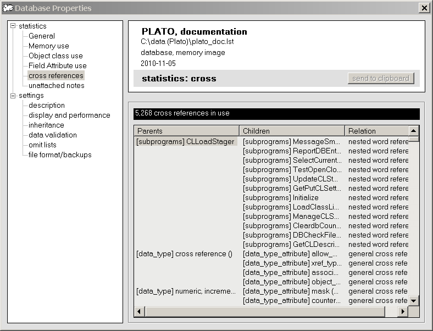Select unattached notes tree item
Screen dimensions: 433x331
(x=56, y=86)
